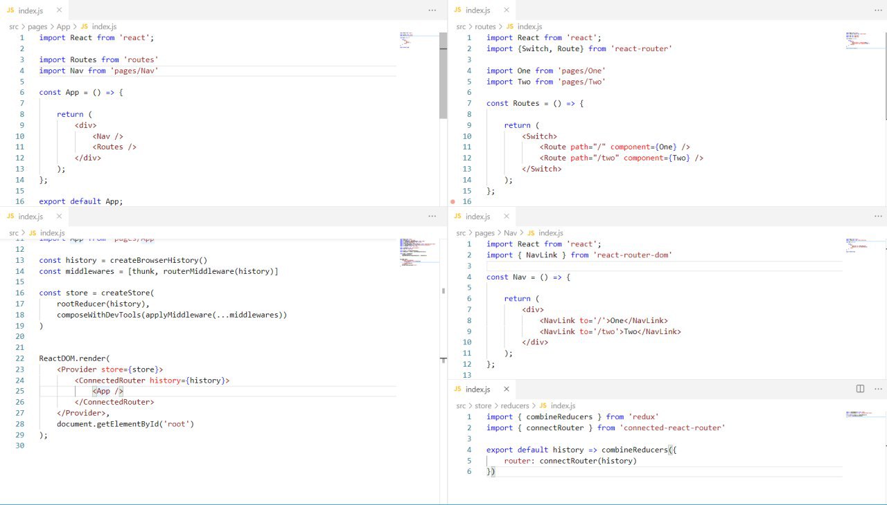Image resolution: width=887 pixels, height=505 pixels.
Task: Open More Actions menu of the ReactDOM.render editor
Action: (x=432, y=217)
